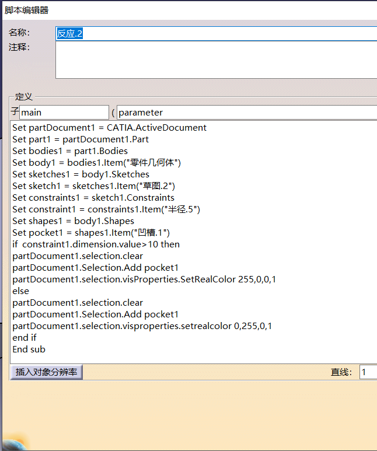This screenshot has height=451, width=377.
Task: Click the 插入对象分辨率 button
Action: point(46,372)
